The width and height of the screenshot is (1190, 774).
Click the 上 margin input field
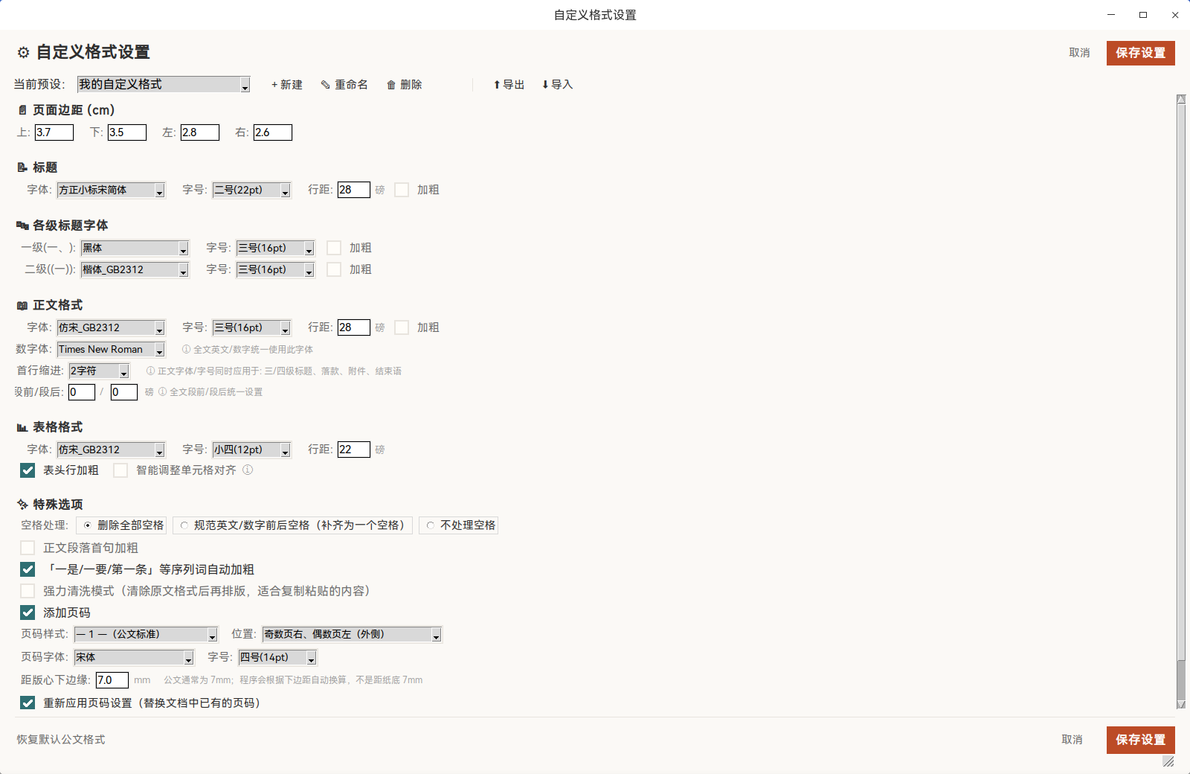click(54, 132)
